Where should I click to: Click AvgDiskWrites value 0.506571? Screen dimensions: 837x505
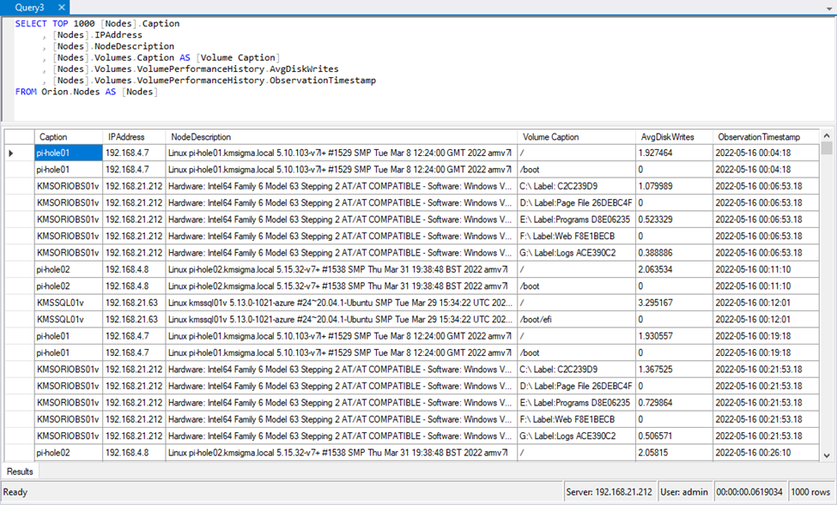(x=674, y=436)
